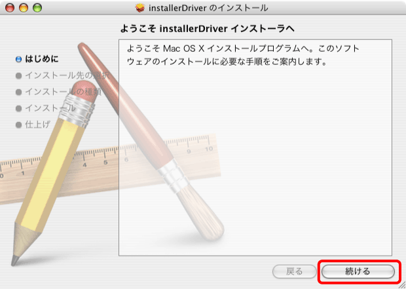This screenshot has height=289, width=406.
Task: Zoom the window with green button
Action: [x=37, y=8]
